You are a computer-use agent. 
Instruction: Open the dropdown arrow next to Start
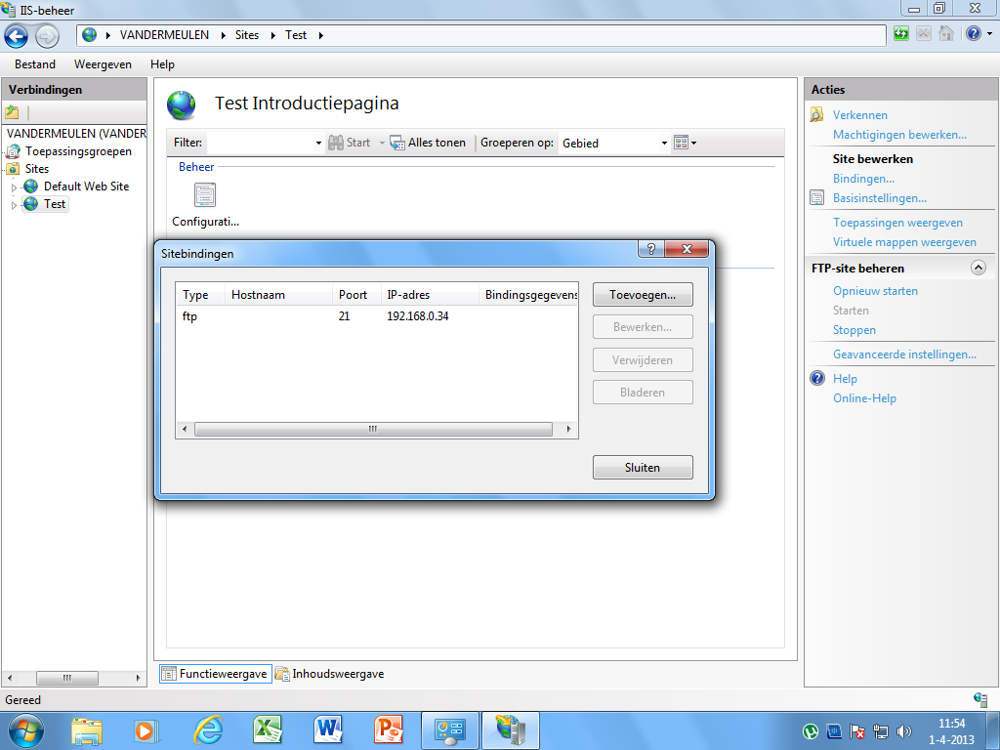[x=382, y=143]
